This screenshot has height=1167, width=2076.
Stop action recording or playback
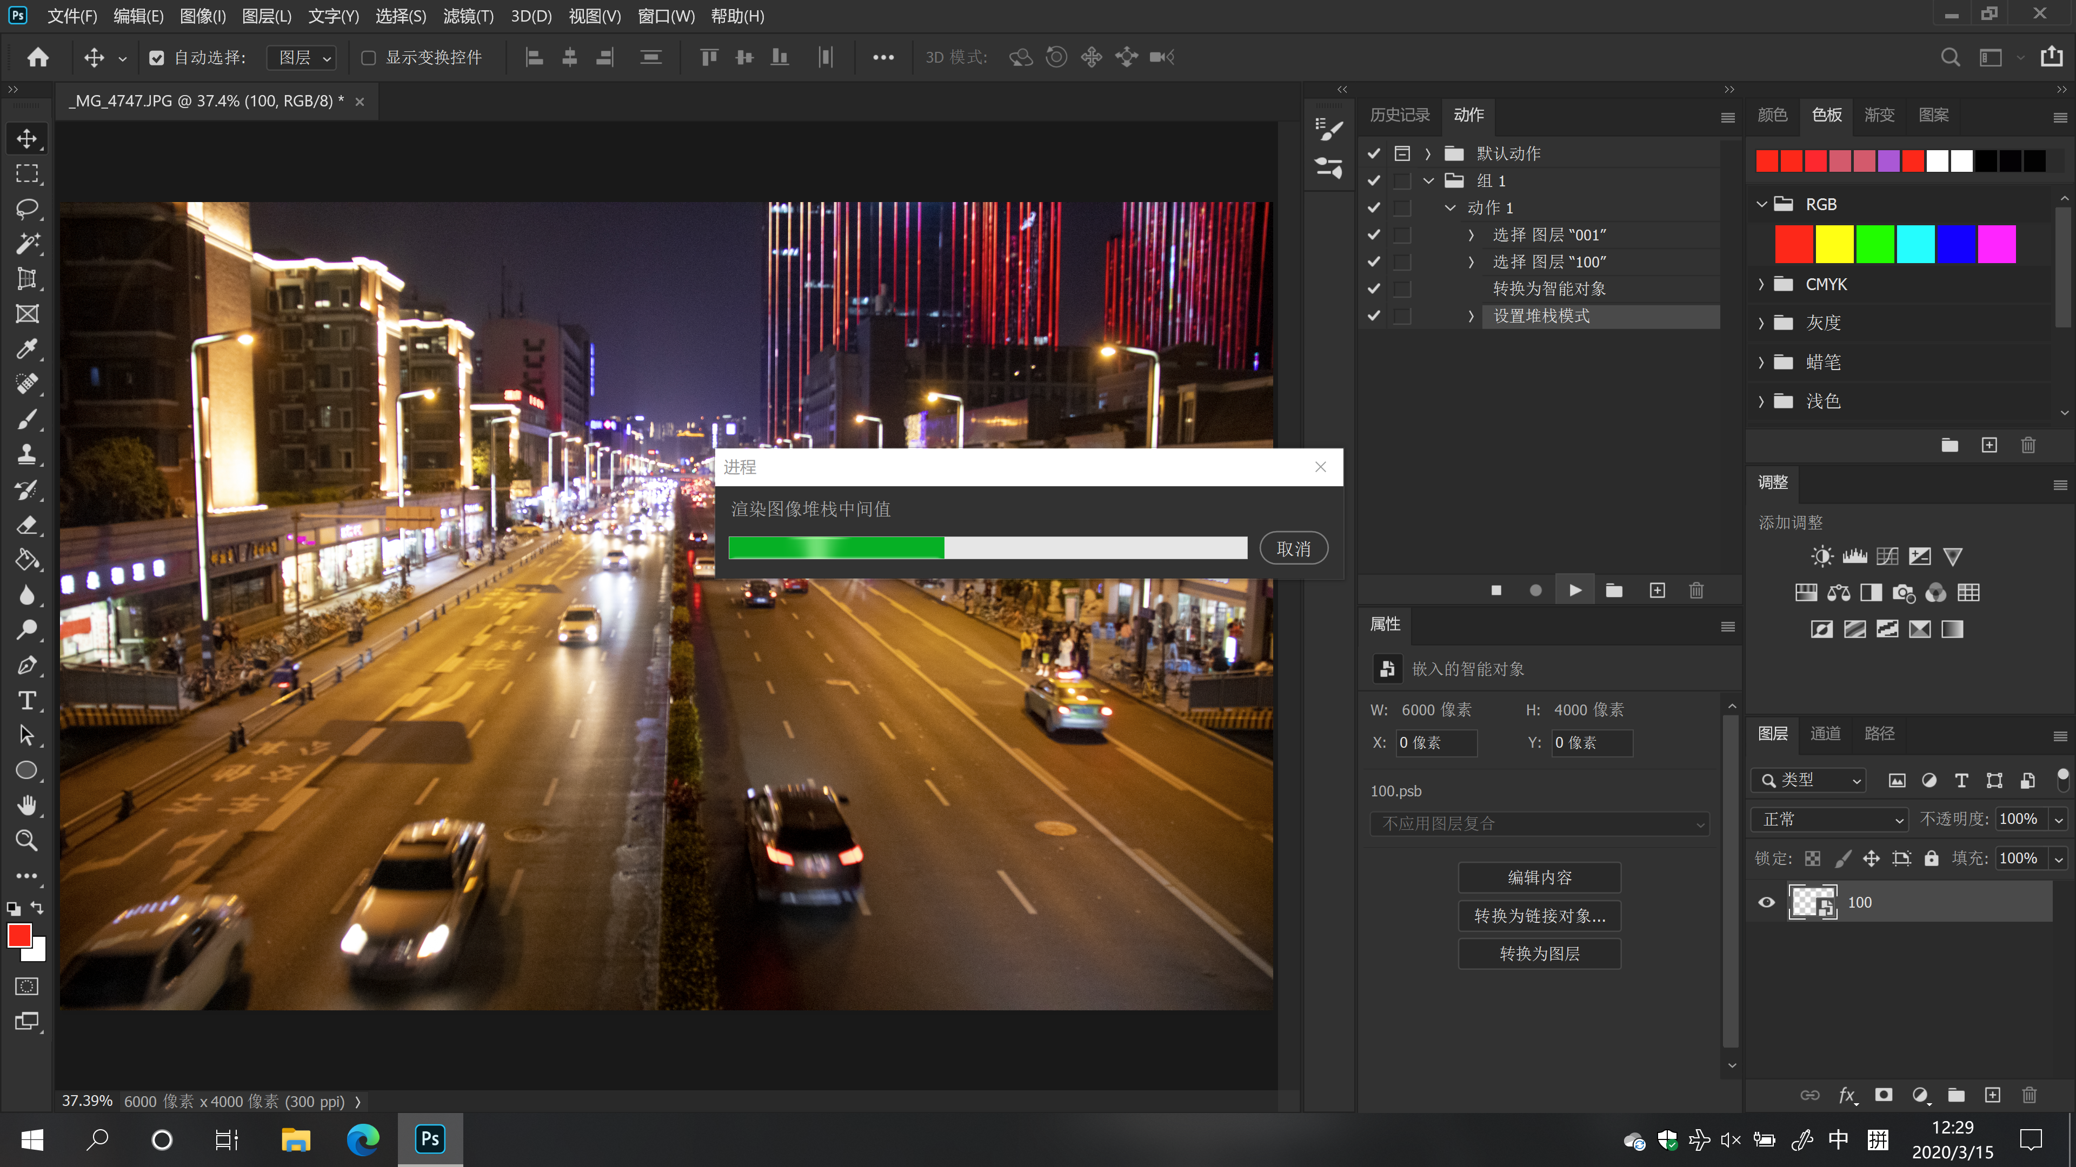pyautogui.click(x=1496, y=591)
